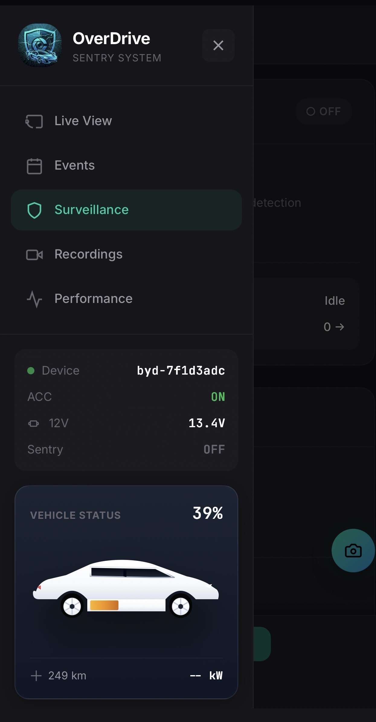This screenshot has width=376, height=722.
Task: Select the Recordings video camera icon
Action: point(34,254)
